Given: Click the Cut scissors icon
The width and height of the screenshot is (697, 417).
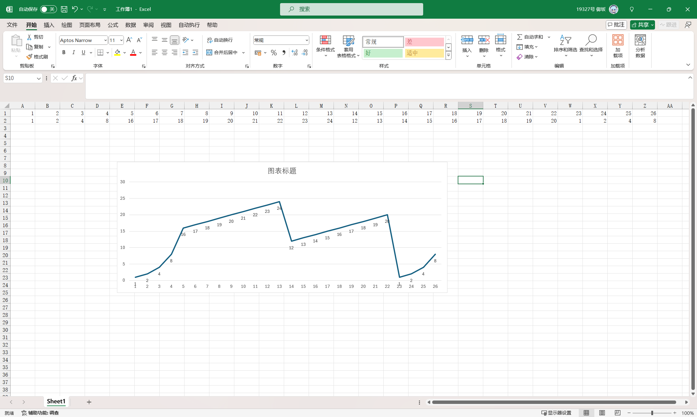Looking at the screenshot, I should click(29, 37).
